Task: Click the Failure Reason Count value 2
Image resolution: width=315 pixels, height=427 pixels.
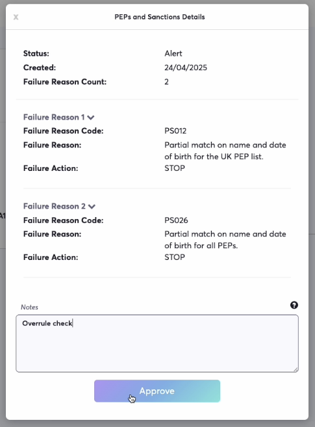Action: [x=166, y=82]
